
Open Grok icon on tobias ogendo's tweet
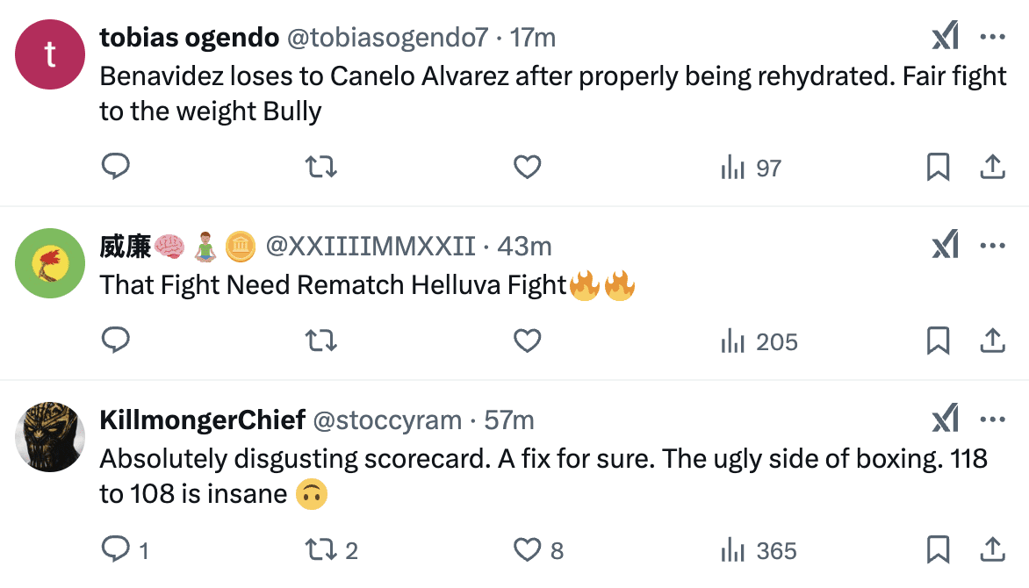pyautogui.click(x=945, y=37)
